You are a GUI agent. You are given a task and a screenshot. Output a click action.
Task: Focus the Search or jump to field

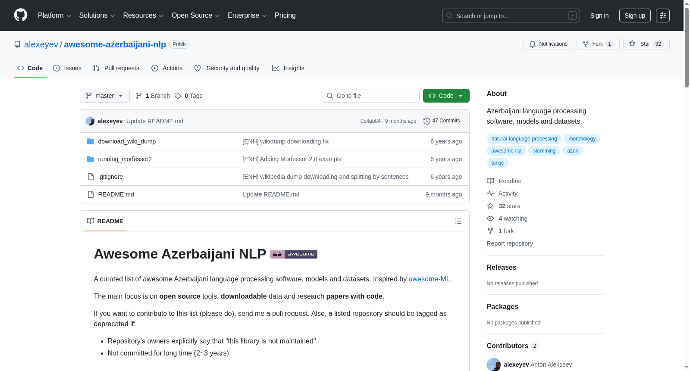[511, 16]
